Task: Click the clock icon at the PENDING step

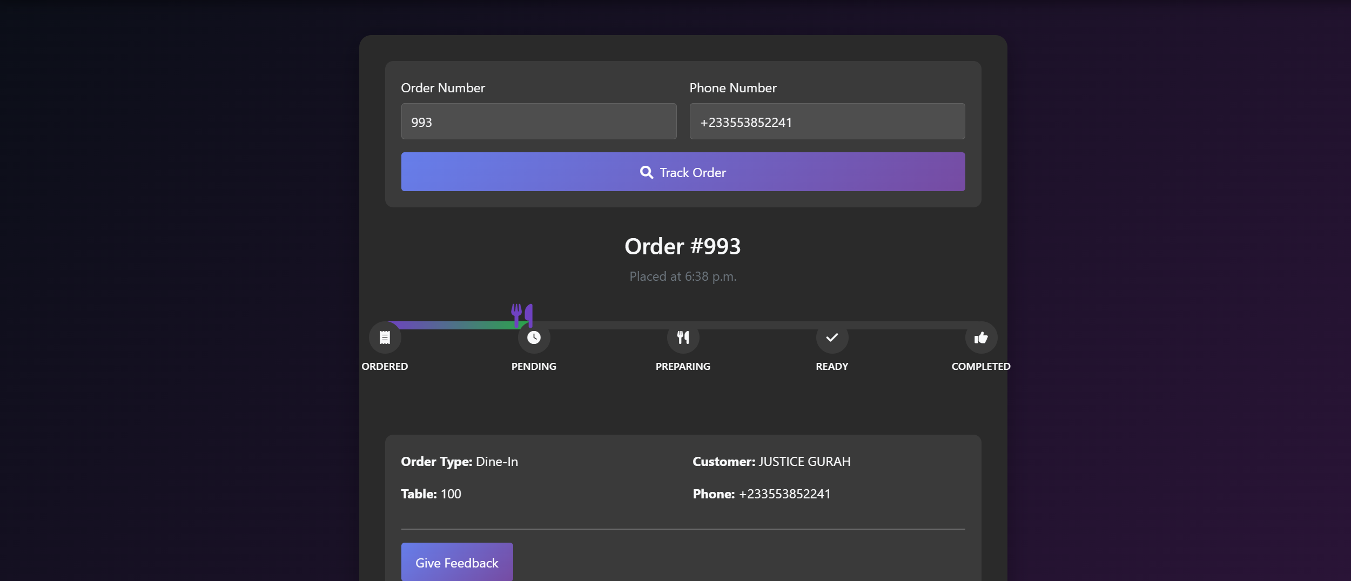Action: click(x=534, y=337)
